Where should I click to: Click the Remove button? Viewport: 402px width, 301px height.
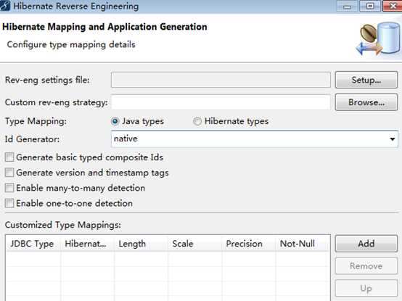[x=366, y=266]
